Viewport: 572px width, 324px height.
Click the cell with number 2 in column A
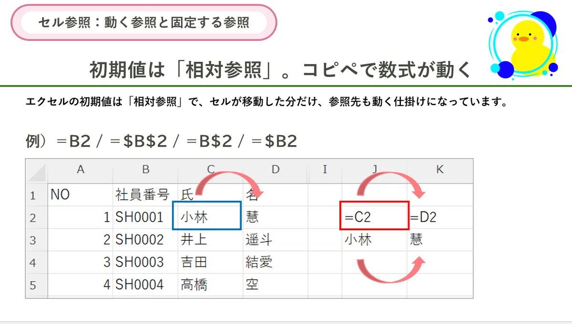click(81, 240)
